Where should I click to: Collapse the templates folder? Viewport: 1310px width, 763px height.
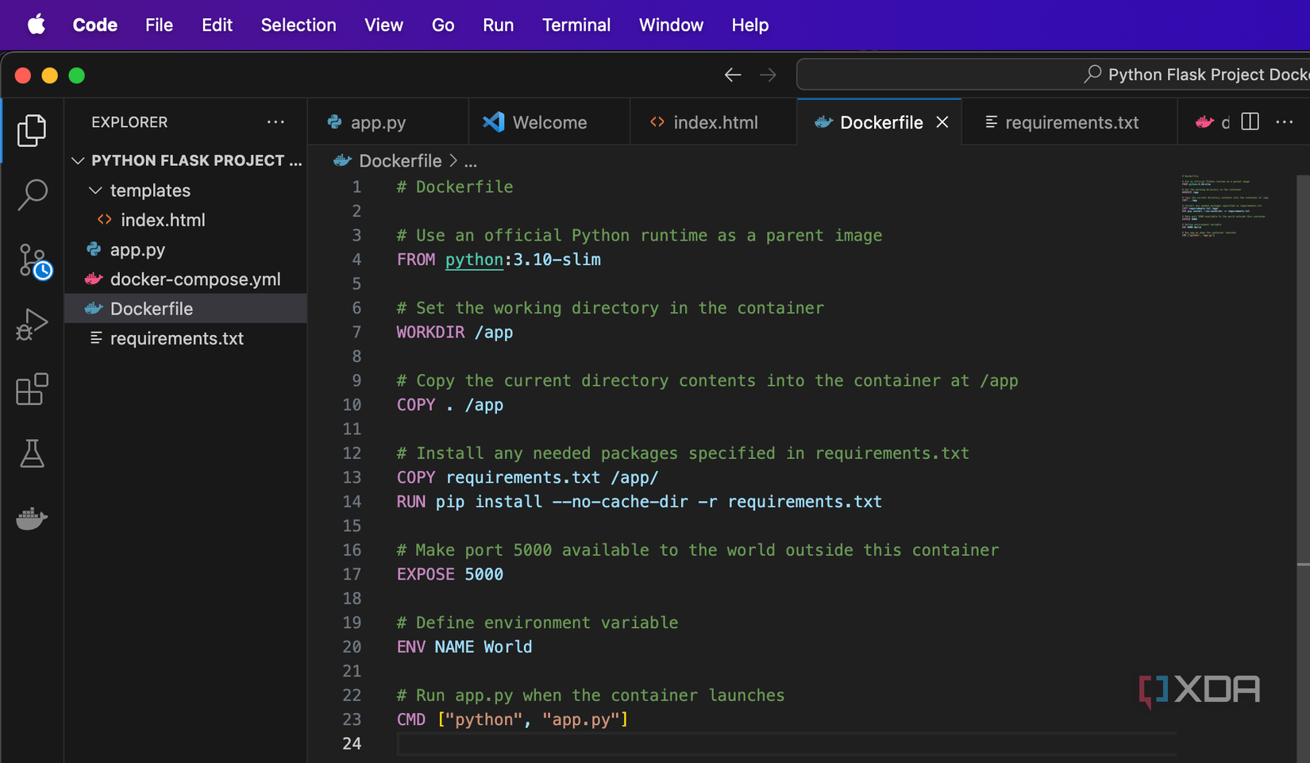click(96, 191)
